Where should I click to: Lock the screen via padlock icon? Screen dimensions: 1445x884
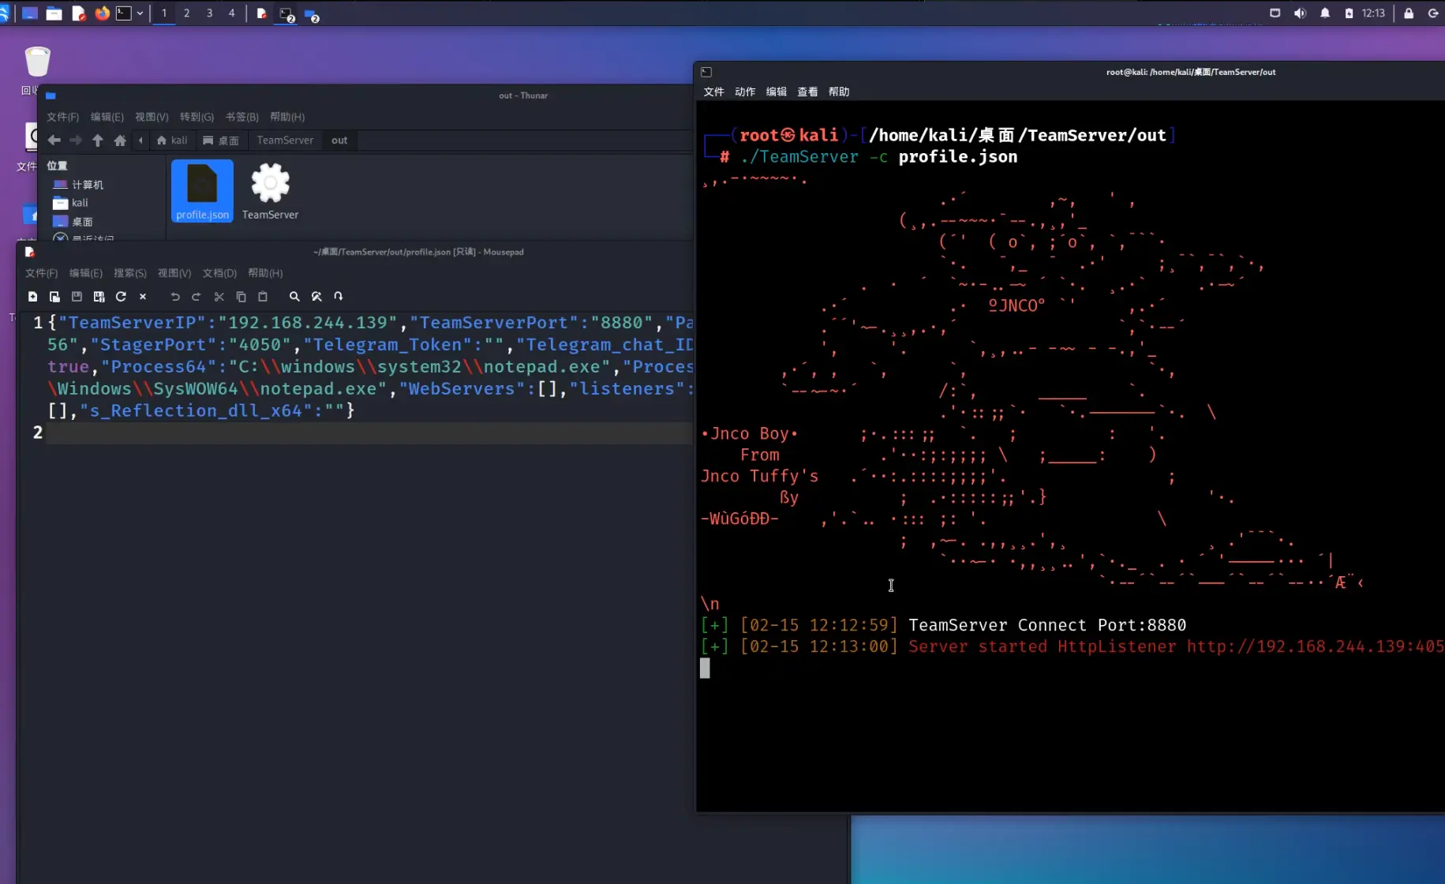coord(1409,13)
